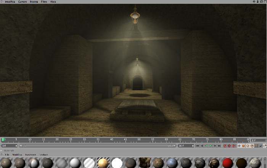
Task: Select the tan brick sphere material
Action: pyautogui.click(x=158, y=163)
